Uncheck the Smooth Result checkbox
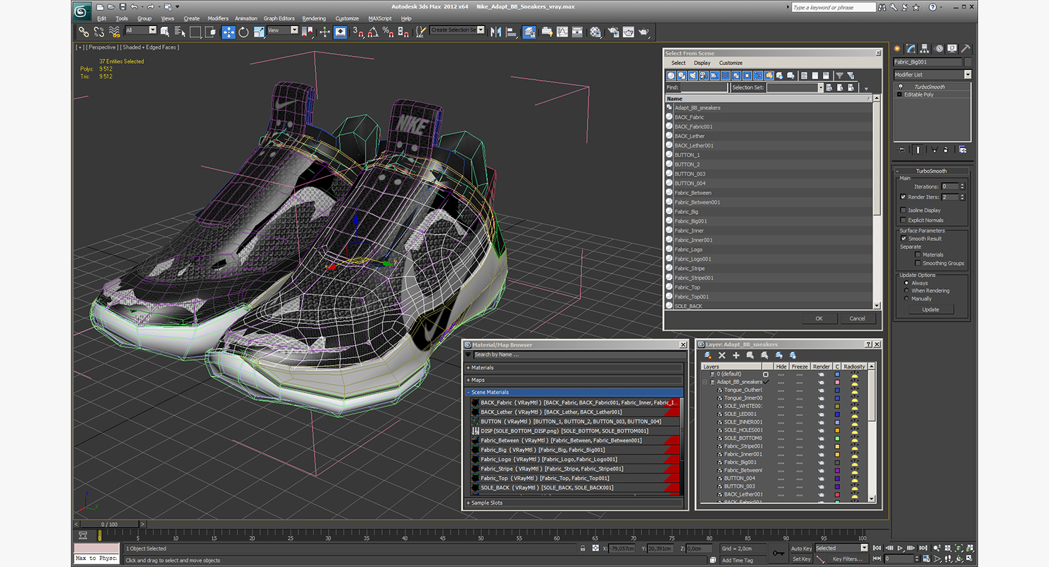This screenshot has width=1049, height=567. pos(903,239)
